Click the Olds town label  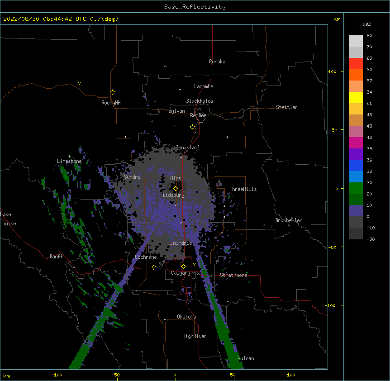(176, 178)
